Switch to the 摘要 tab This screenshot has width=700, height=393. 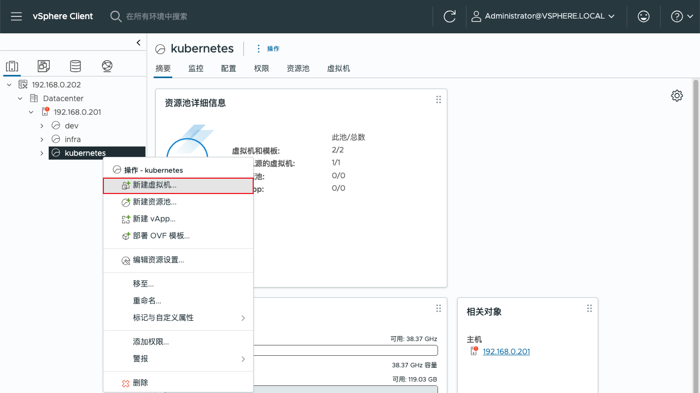[x=163, y=68]
